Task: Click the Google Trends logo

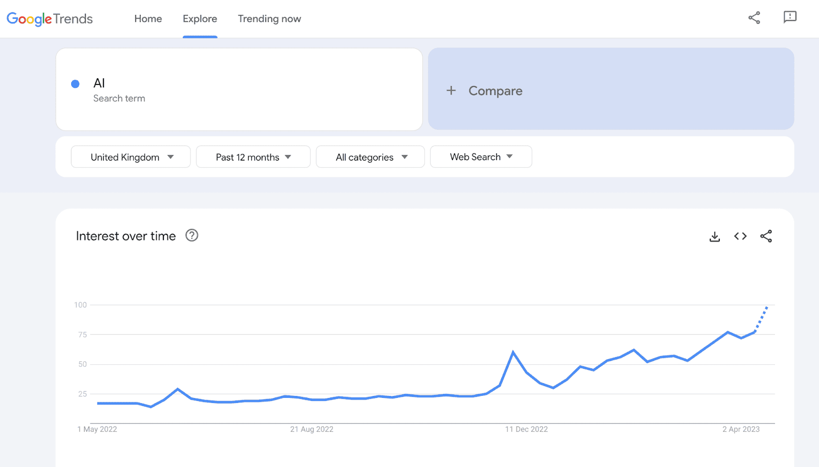Action: [x=49, y=18]
